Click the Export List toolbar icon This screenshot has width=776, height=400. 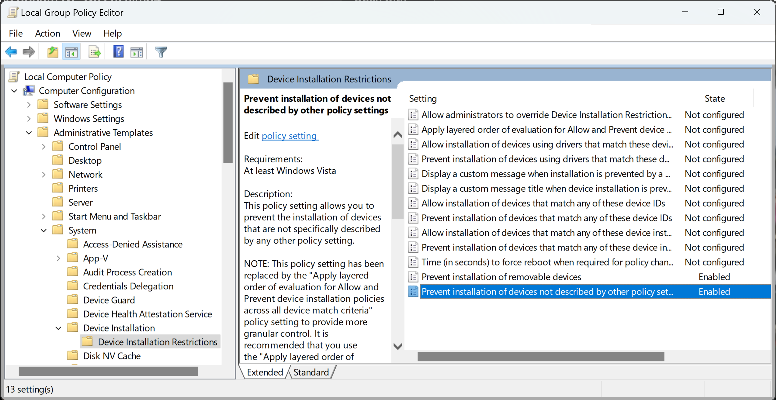pyautogui.click(x=94, y=52)
